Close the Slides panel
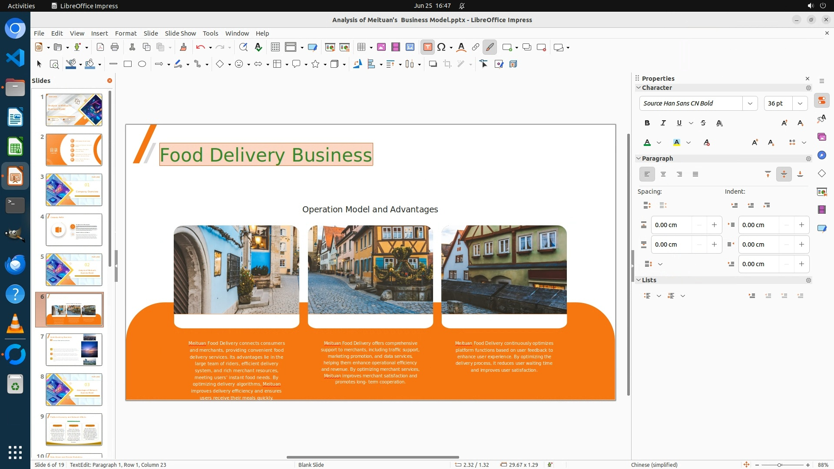The width and height of the screenshot is (834, 469). click(x=109, y=81)
